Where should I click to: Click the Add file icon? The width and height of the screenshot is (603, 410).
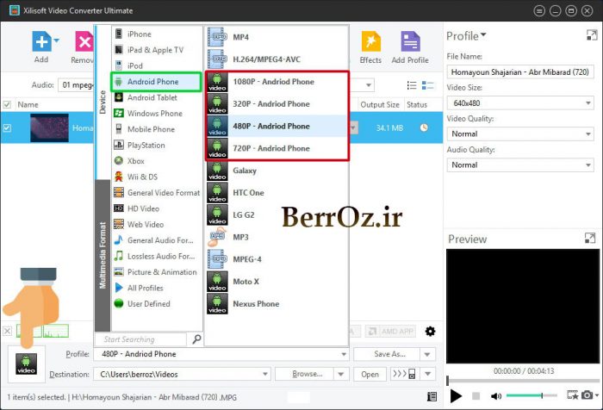(x=40, y=42)
